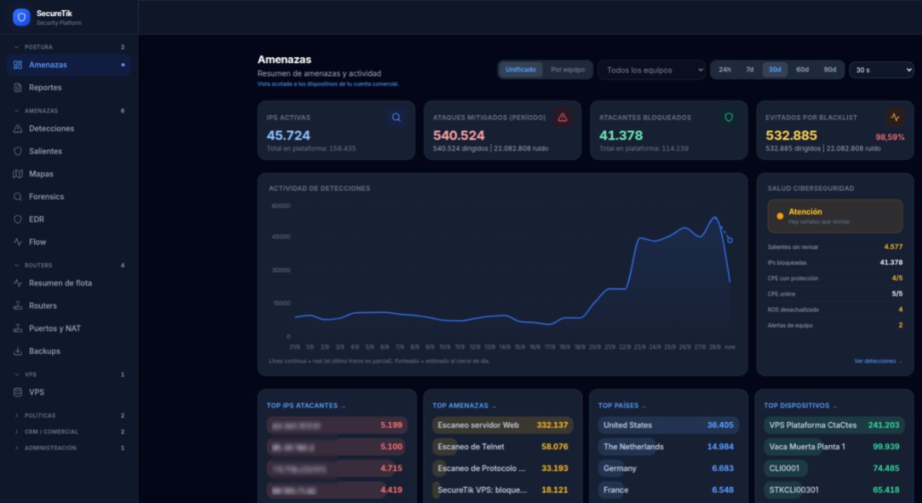Switch view to Por equipo
This screenshot has height=503, width=922.
click(568, 70)
